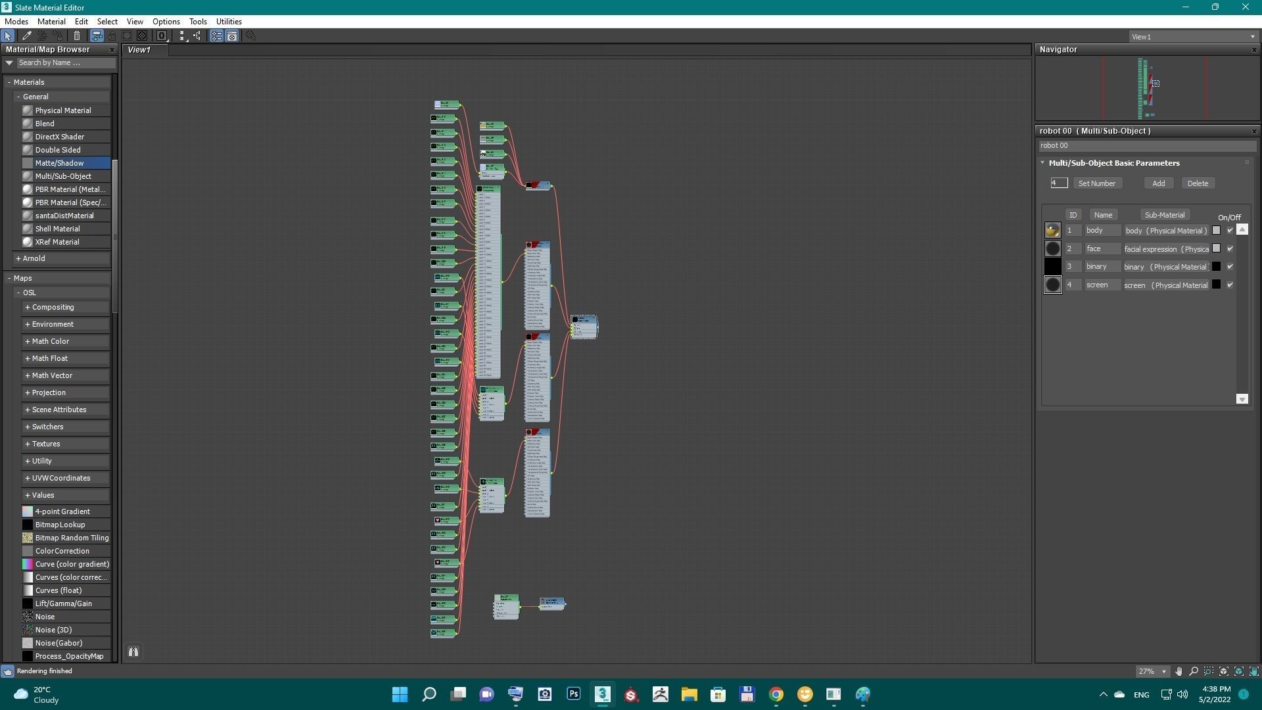Screen dimensions: 1262x710
Task: Click the Zoom Region Tool icon
Action: 1209,671
